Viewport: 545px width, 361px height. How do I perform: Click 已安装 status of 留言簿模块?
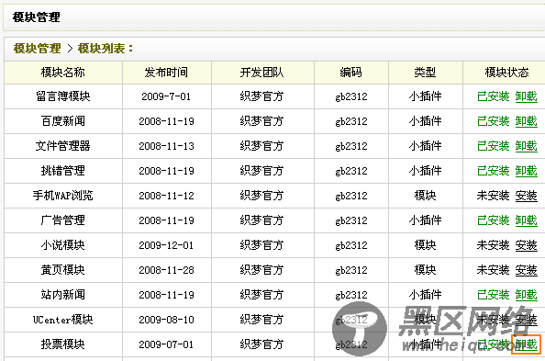point(493,96)
